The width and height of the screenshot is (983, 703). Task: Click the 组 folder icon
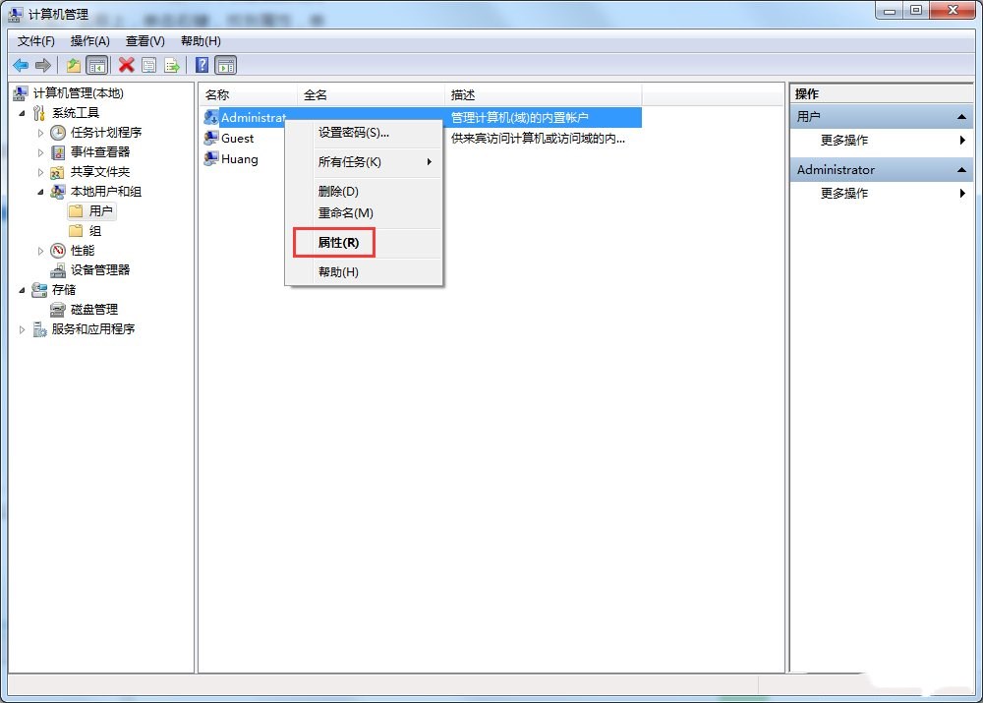[76, 231]
